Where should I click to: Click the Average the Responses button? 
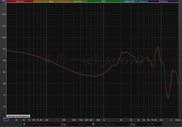point(18,116)
